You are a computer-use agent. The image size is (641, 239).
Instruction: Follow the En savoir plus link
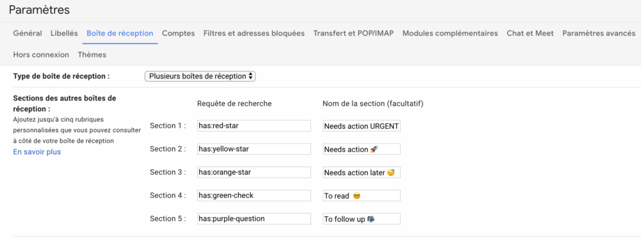pos(37,152)
